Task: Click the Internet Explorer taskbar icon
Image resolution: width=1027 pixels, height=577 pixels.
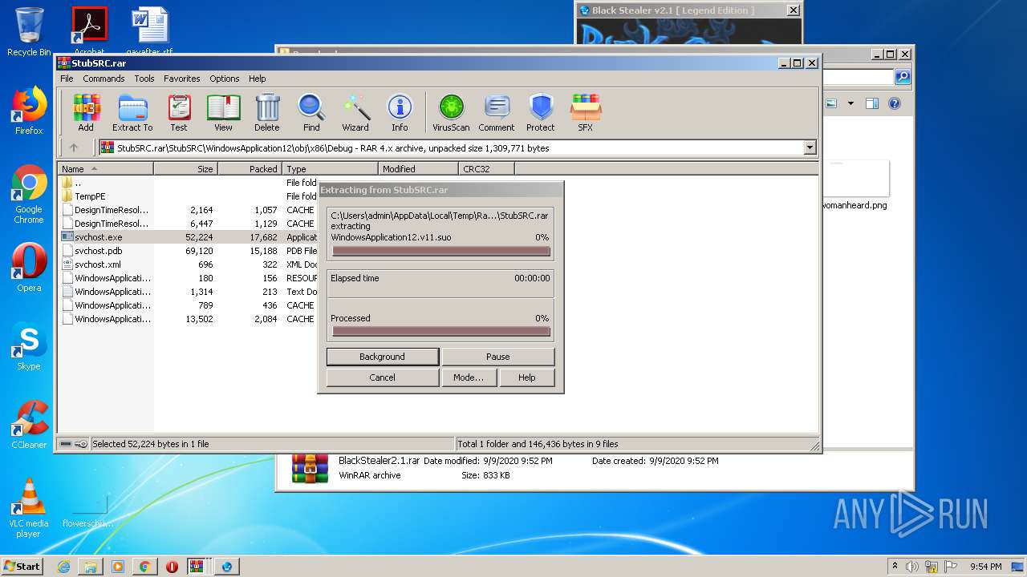Action: 64,567
